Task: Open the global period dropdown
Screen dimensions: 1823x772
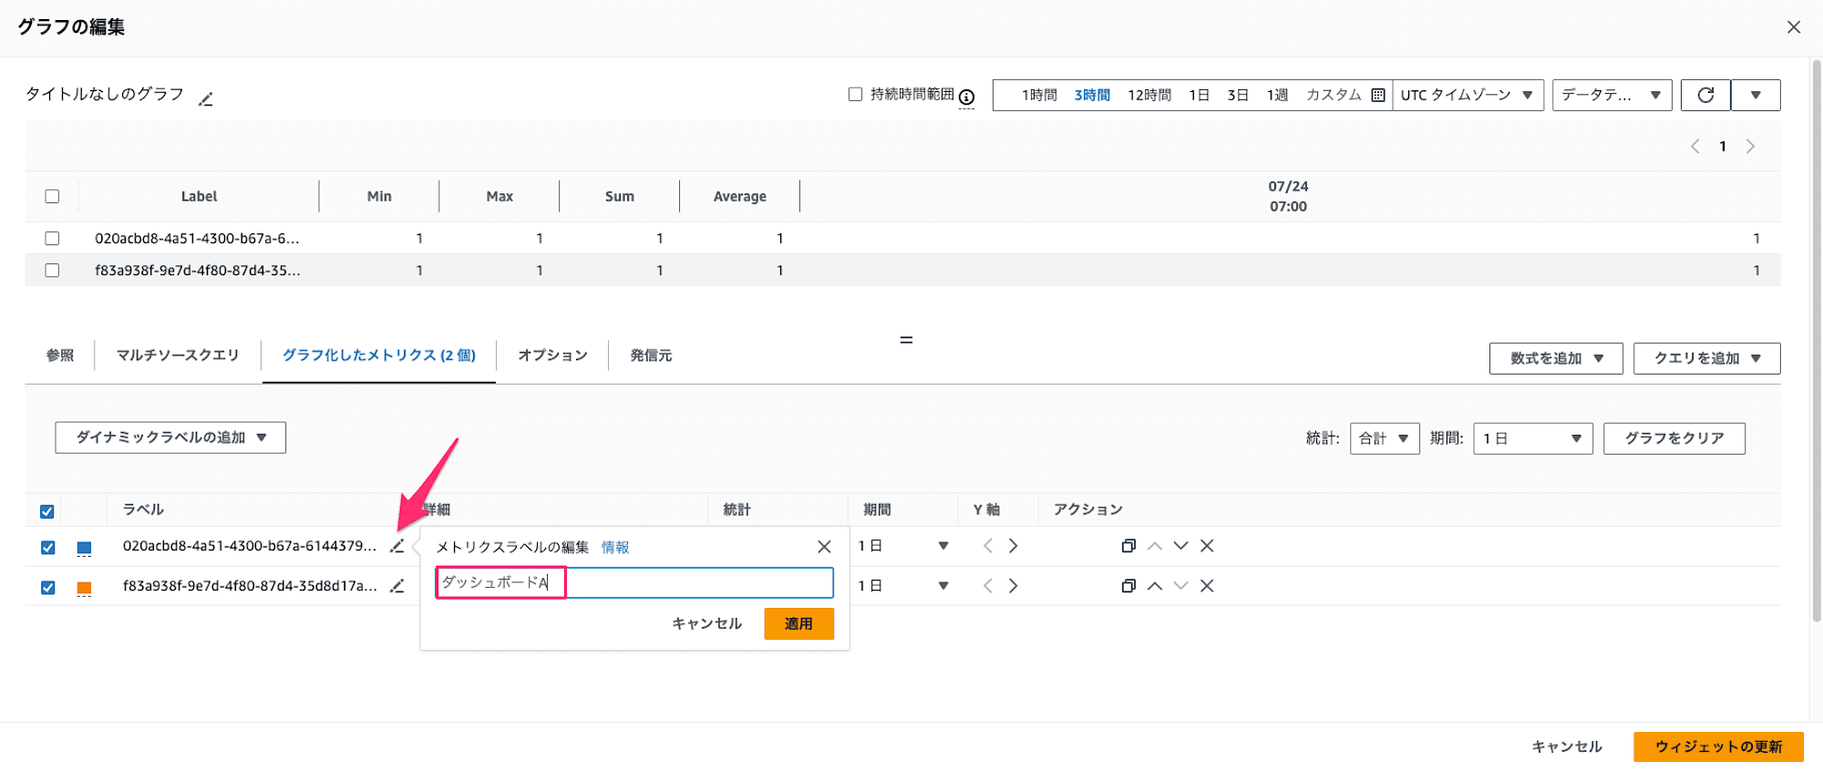Action: pos(1533,438)
